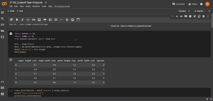Open the find and replace panel
Viewport: 213px width, 101px height.
tap(2, 19)
